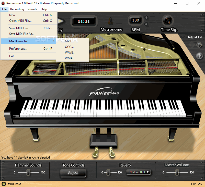Click the Hammer Sounds slider handle
Screen dimensions: 205x187
coord(28,172)
